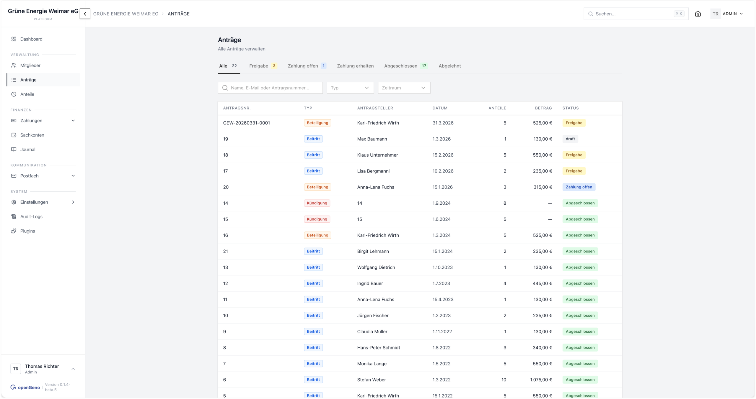The width and height of the screenshot is (756, 399).
Task: Click the openGeno logo
Action: tap(25, 387)
